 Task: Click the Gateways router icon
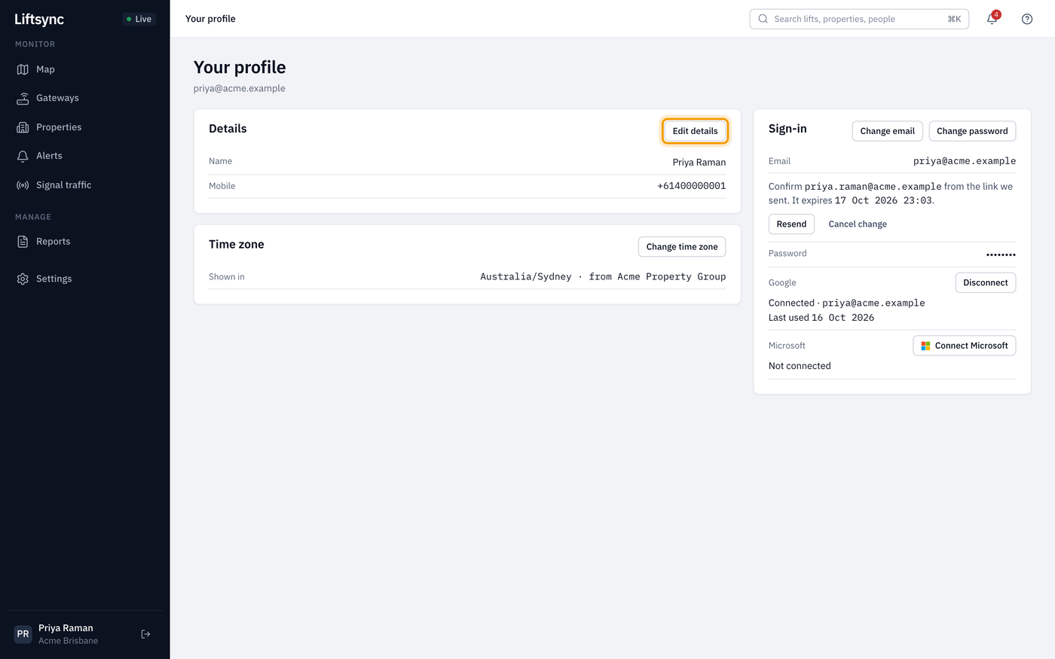[x=23, y=98]
